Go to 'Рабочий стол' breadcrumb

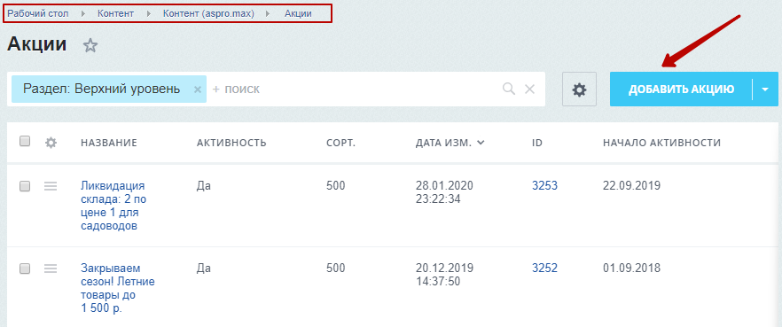[38, 13]
